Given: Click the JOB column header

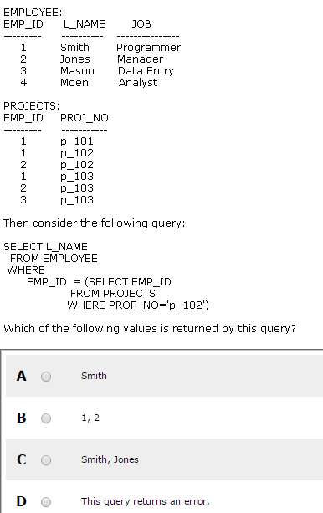Looking at the screenshot, I should click(141, 24).
